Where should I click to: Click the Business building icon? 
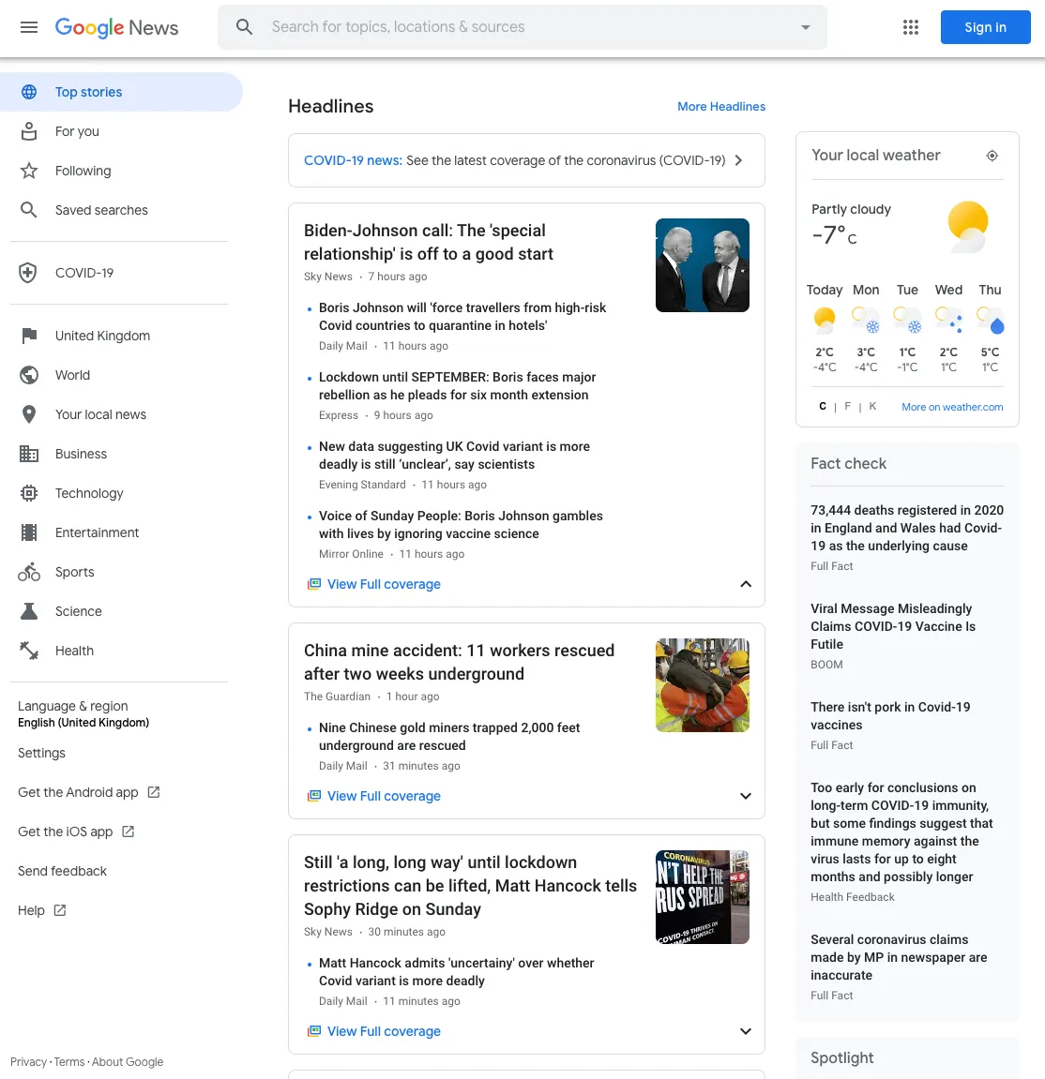point(29,454)
